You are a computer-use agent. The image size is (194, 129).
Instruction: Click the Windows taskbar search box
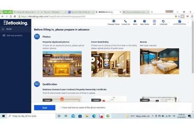click(x=31, y=116)
